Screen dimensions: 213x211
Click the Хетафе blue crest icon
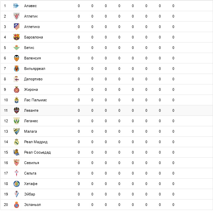point(16,184)
